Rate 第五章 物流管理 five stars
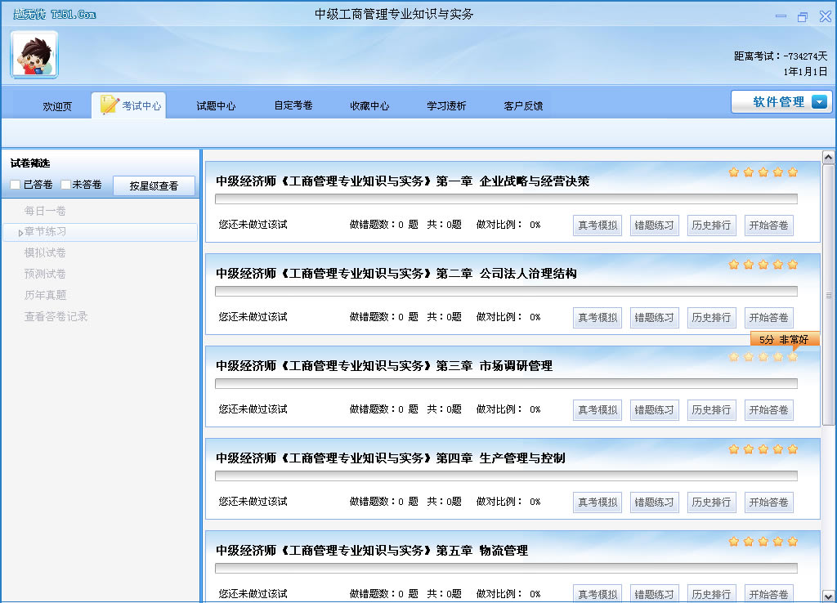Viewport: 837px width, 603px height. tap(792, 541)
